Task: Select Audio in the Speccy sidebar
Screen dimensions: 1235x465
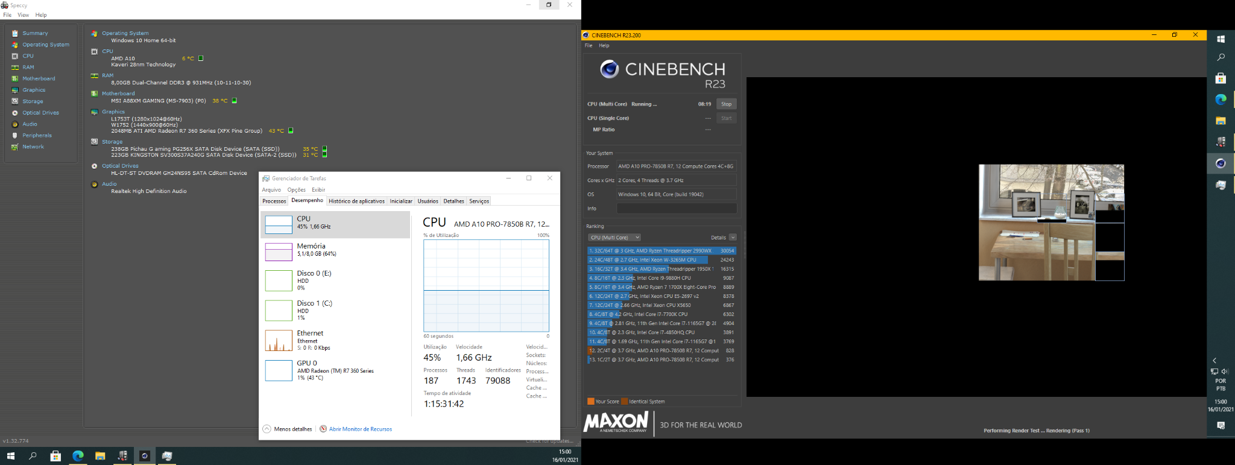Action: tap(30, 124)
